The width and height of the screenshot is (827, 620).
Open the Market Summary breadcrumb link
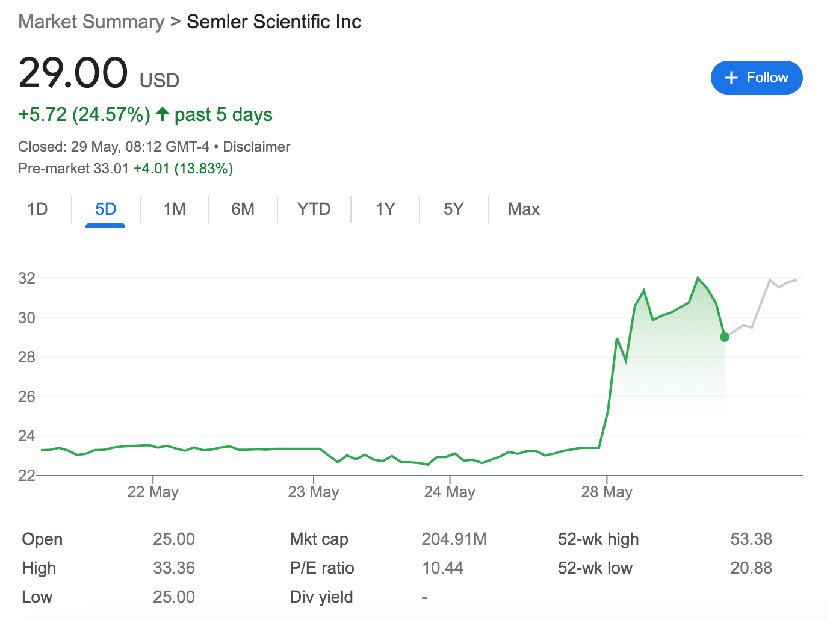point(91,22)
